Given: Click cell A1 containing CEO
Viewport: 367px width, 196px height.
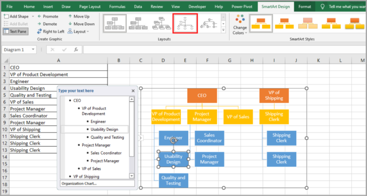Looking at the screenshot, I should [x=59, y=67].
